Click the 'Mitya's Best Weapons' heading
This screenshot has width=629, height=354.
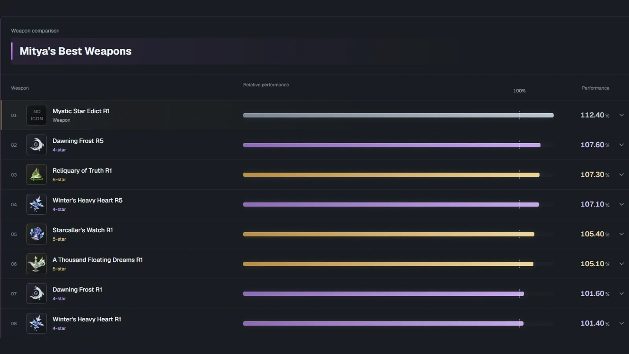point(75,51)
